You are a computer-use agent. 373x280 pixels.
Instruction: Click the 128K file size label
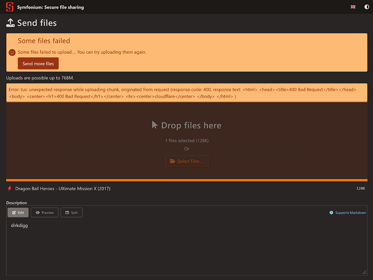point(361,188)
